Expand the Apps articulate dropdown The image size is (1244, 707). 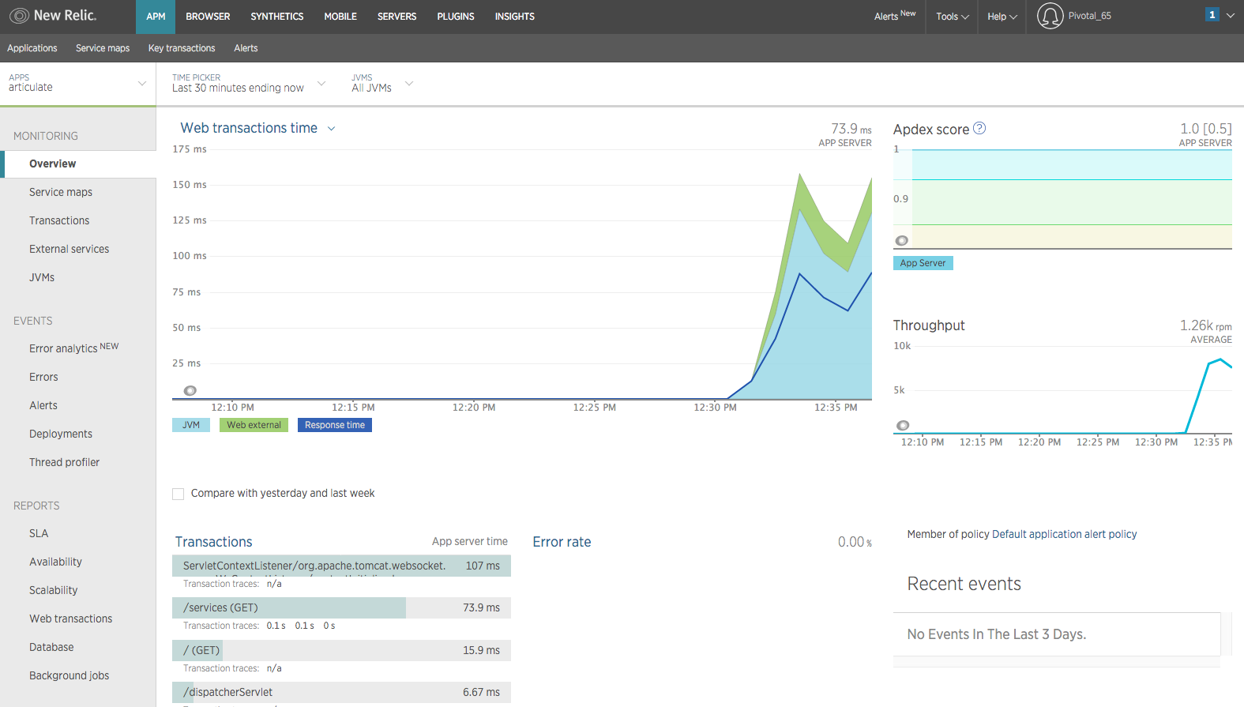pyautogui.click(x=77, y=84)
